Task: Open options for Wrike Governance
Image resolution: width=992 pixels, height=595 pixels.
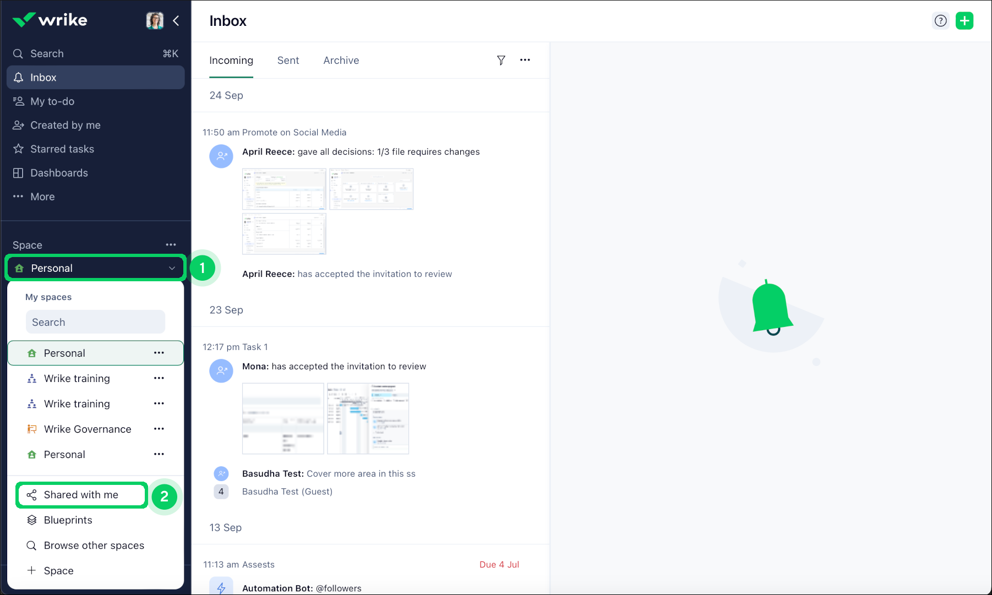Action: [159, 429]
